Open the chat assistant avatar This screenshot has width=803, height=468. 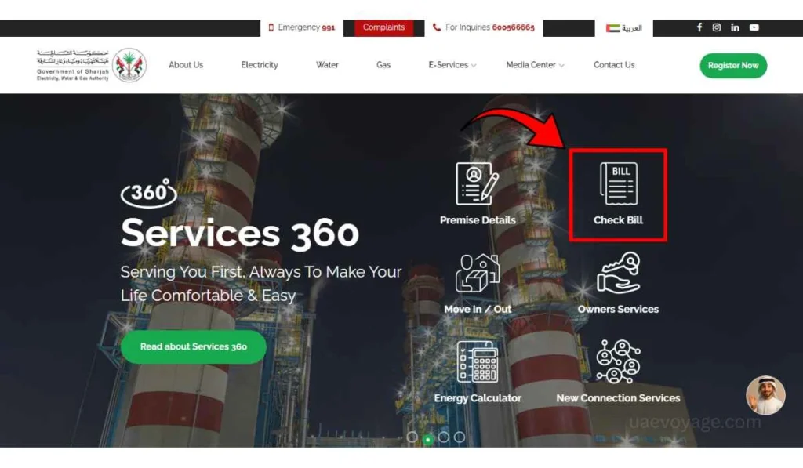tap(765, 395)
